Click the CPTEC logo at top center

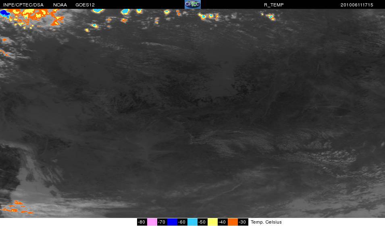193,4
